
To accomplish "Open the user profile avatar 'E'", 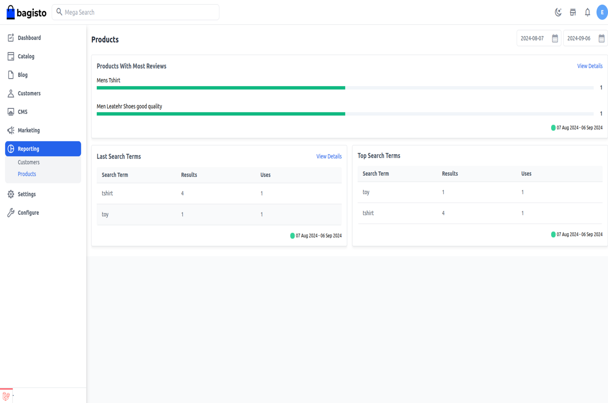I will click(602, 12).
